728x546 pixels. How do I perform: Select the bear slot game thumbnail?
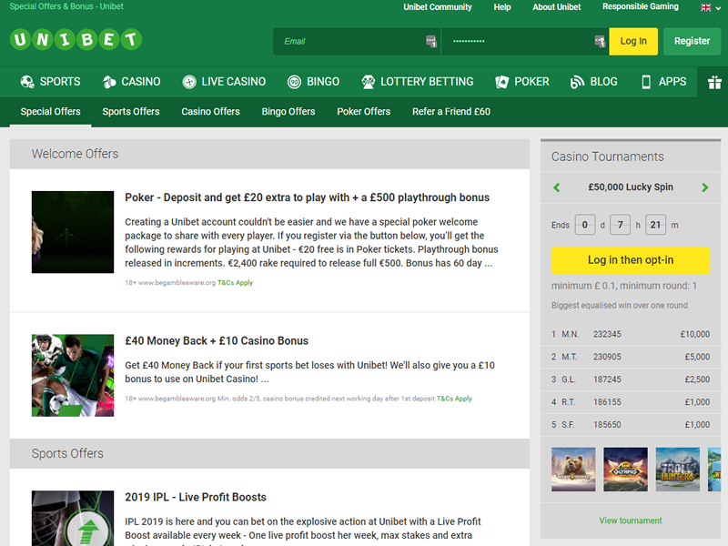[573, 470]
